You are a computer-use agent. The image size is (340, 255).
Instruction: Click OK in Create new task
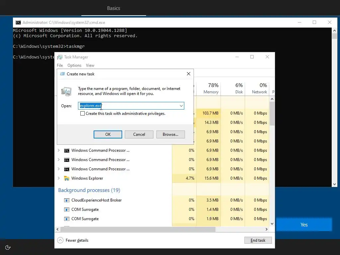108,134
